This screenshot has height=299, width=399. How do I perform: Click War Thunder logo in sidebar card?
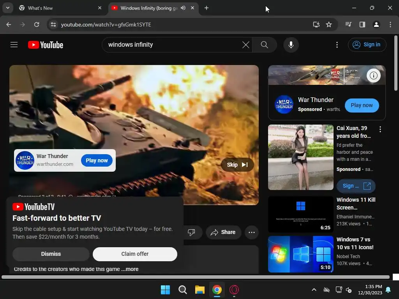[284, 104]
